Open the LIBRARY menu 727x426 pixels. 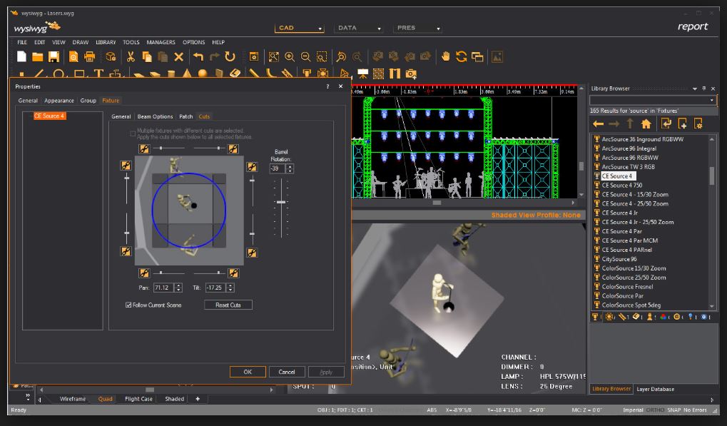click(106, 42)
